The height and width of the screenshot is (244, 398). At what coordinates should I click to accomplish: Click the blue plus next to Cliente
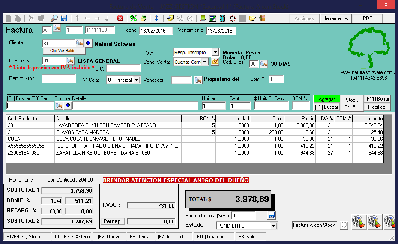click(x=88, y=43)
